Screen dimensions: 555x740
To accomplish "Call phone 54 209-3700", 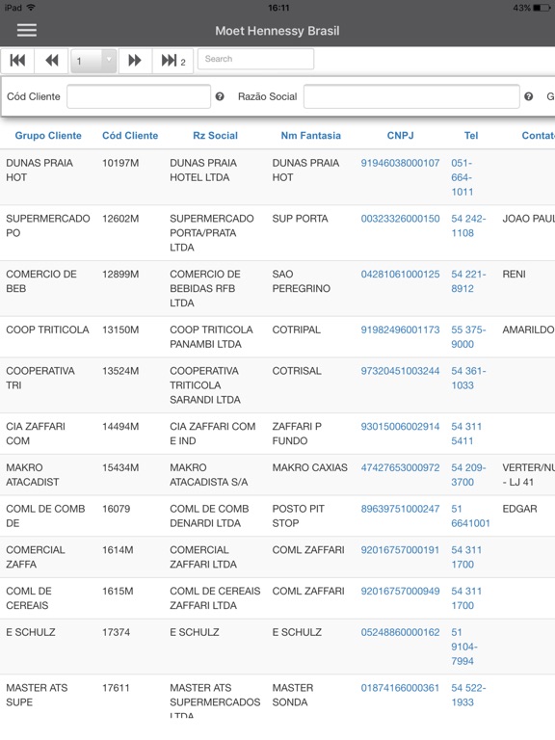I will pos(468,475).
